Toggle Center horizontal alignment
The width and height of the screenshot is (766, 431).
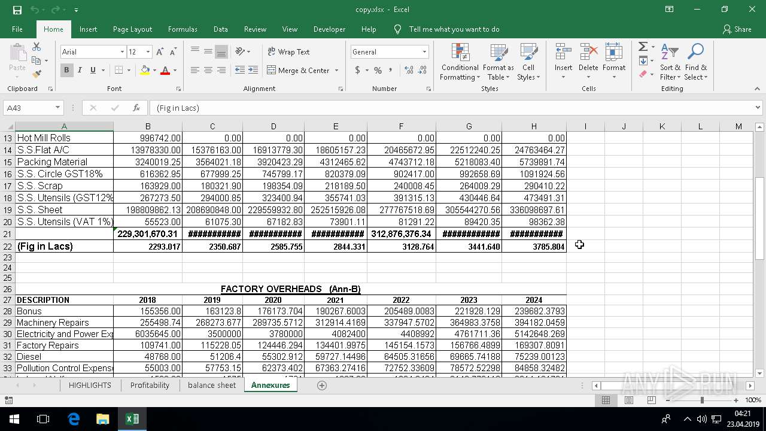pos(208,70)
